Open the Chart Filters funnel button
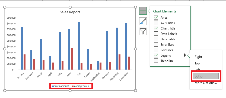This screenshot has height=98, width=226. (143, 31)
